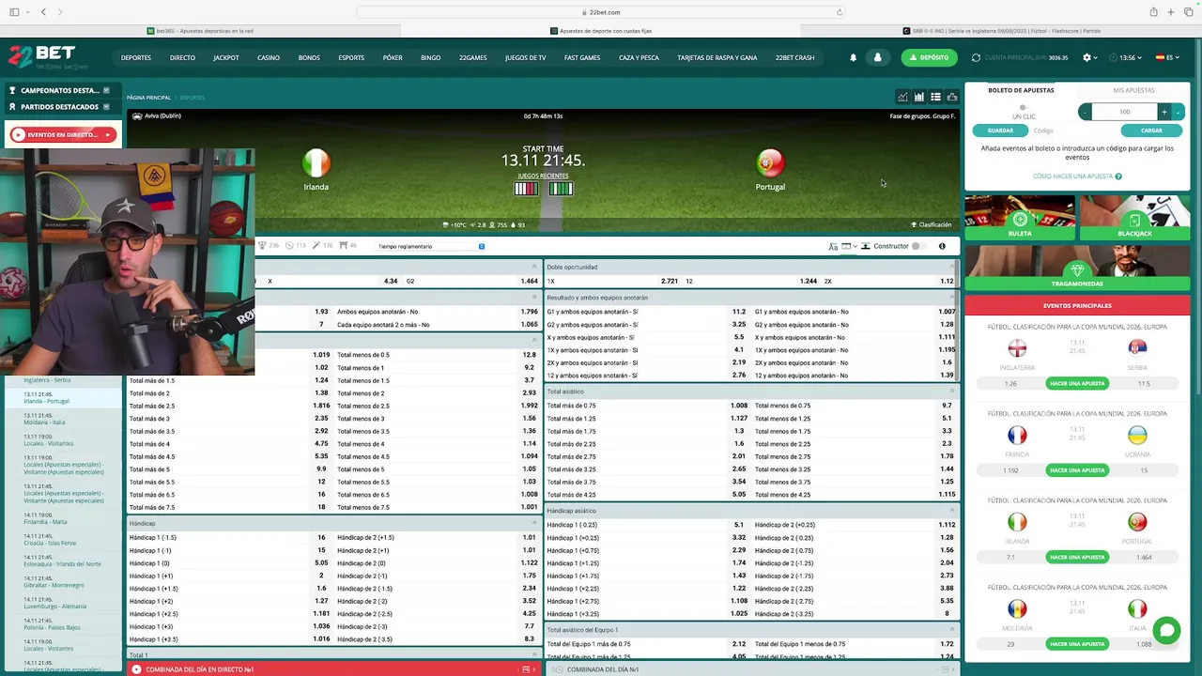Switch to the Mis Apuestas tab
The height and width of the screenshot is (676, 1202).
point(1133,90)
